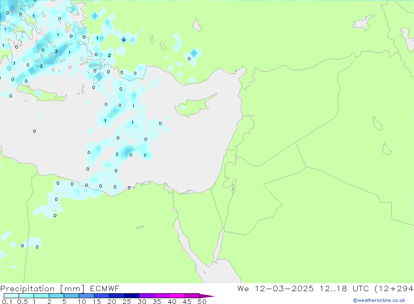
Task: Click the legend label '20'
Action: [112, 302]
